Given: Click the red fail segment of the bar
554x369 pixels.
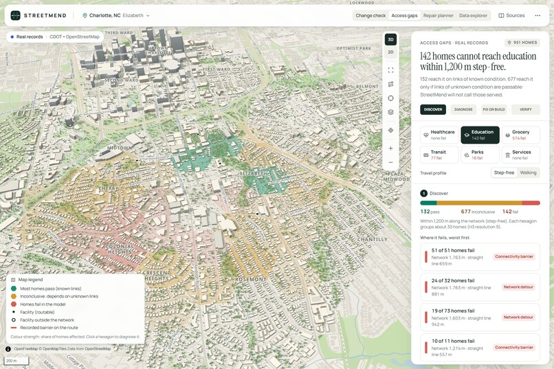Looking at the screenshot, I should (x=531, y=203).
